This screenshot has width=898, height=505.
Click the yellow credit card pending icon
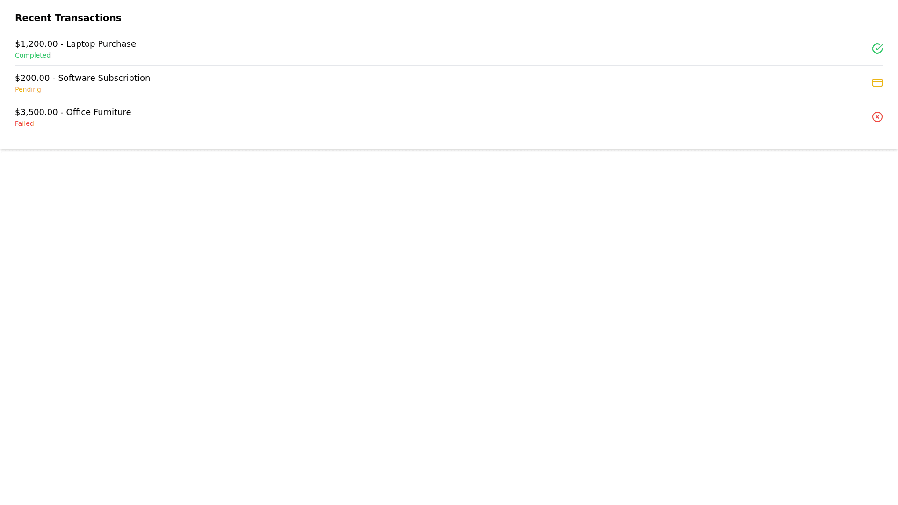coord(877,83)
